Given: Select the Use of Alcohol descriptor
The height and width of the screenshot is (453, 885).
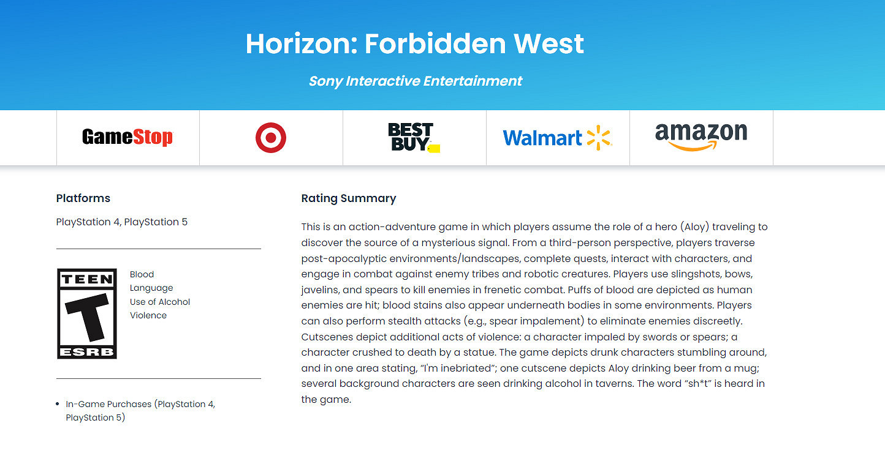Looking at the screenshot, I should 160,302.
